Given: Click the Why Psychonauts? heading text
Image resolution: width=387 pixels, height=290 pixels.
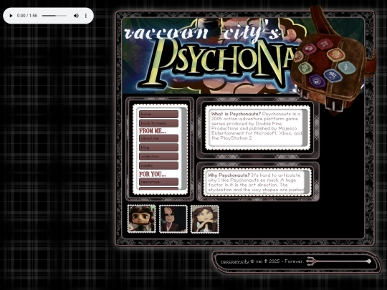Looking at the screenshot, I should pos(229,175).
